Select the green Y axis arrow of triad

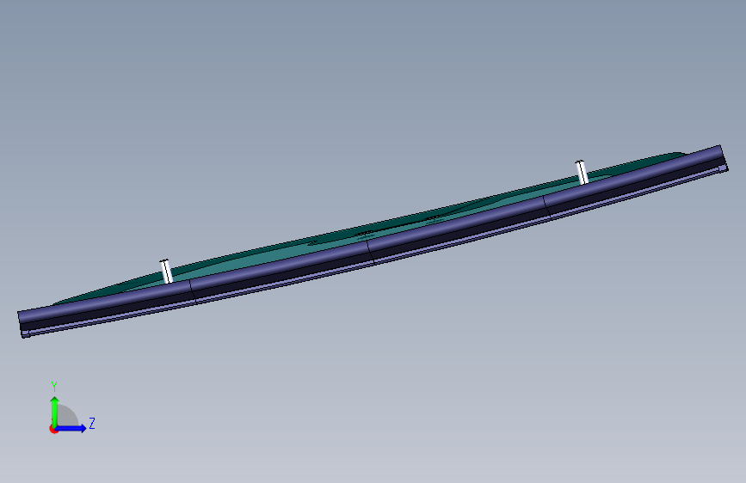click(x=55, y=412)
